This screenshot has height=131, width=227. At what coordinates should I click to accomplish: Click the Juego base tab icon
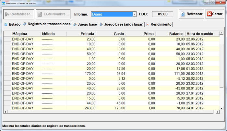tap(75, 24)
